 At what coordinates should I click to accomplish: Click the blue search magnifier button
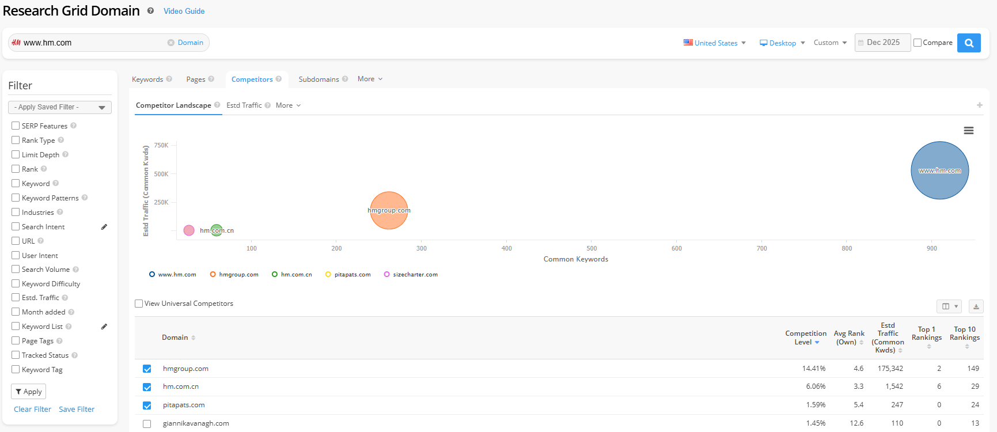pos(969,43)
